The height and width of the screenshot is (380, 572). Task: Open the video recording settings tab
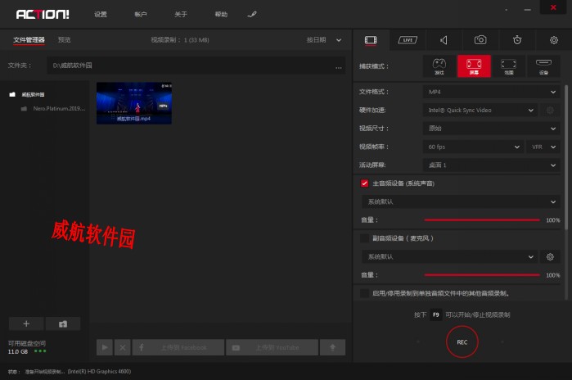point(371,39)
